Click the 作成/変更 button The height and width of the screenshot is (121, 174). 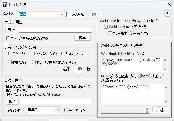tap(77, 14)
